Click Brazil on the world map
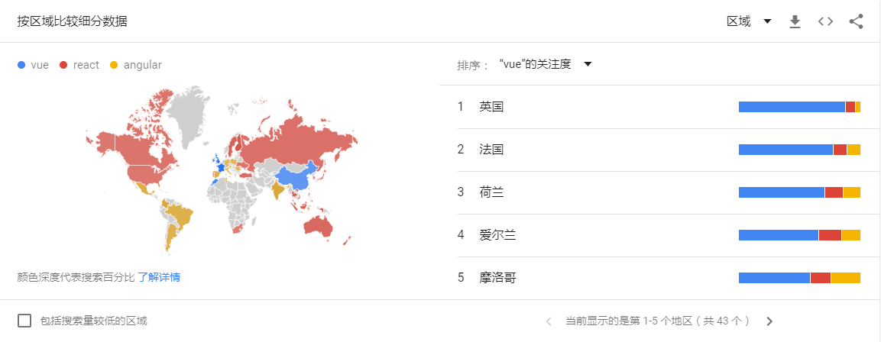 click(180, 215)
